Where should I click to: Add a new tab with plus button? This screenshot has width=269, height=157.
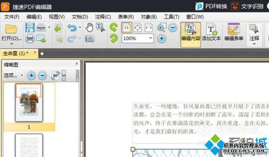(42, 54)
